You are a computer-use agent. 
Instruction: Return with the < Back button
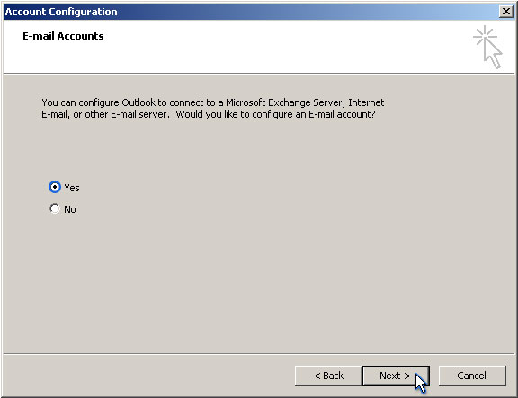(x=329, y=376)
